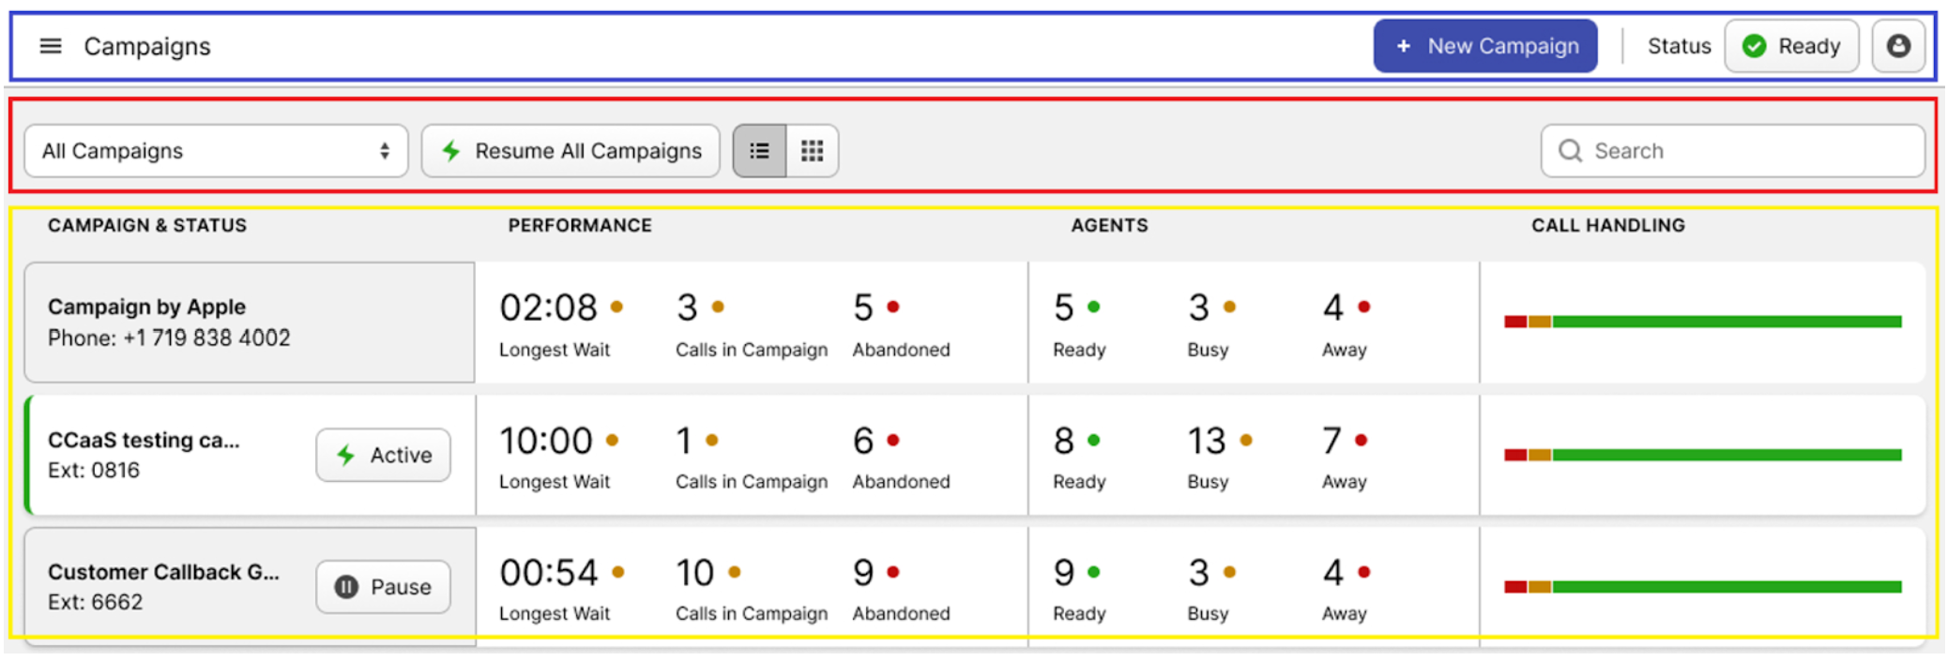This screenshot has width=1947, height=661.
Task: Switch to list view layout
Action: point(759,151)
